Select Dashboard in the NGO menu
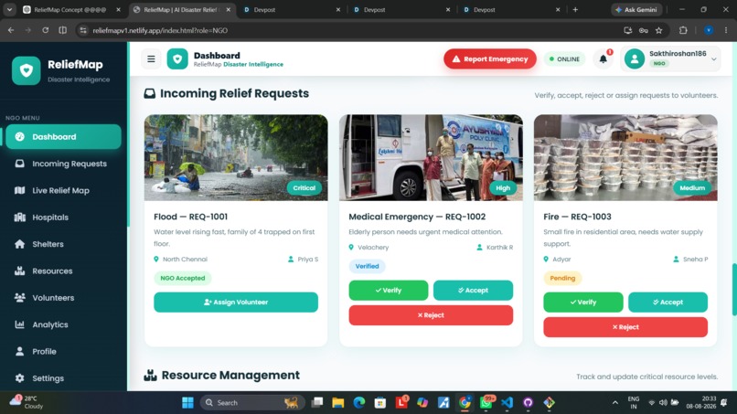The image size is (737, 414). pyautogui.click(x=63, y=137)
